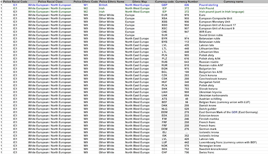Select the Pound sterling cell
This screenshot has width=268, height=154.
point(209,5)
